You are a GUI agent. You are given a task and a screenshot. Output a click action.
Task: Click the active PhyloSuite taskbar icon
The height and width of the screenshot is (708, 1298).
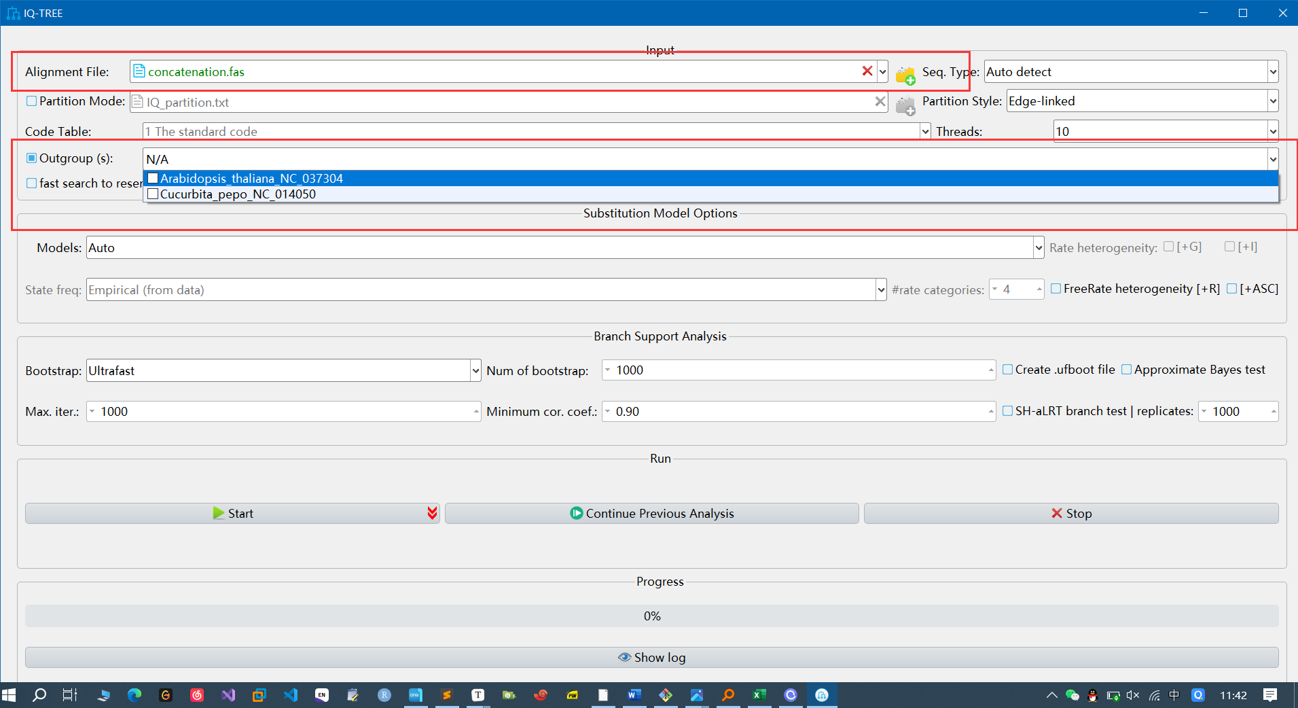(822, 694)
